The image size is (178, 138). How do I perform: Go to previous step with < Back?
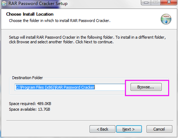click(x=102, y=129)
